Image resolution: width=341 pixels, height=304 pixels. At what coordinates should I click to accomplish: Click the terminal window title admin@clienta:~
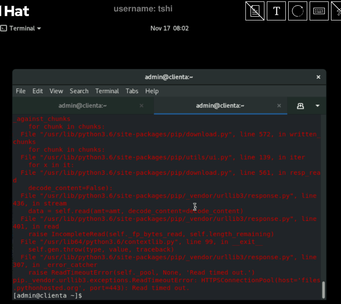[169, 77]
